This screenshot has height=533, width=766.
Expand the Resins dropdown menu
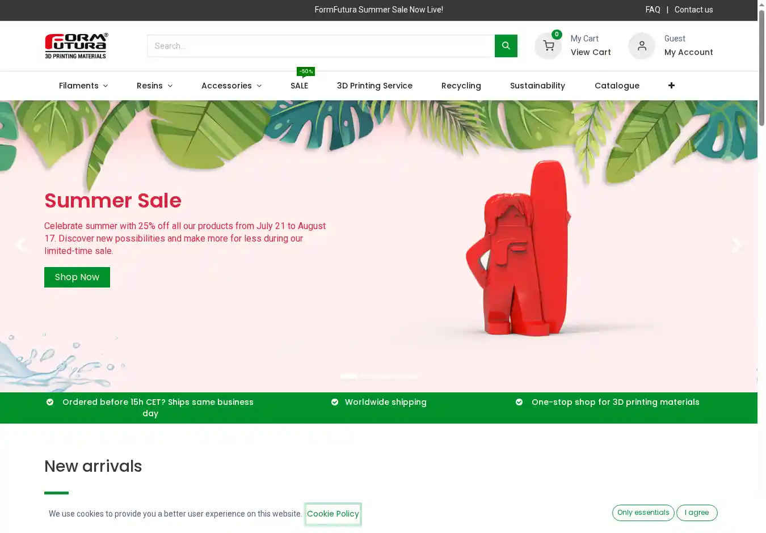(x=154, y=86)
